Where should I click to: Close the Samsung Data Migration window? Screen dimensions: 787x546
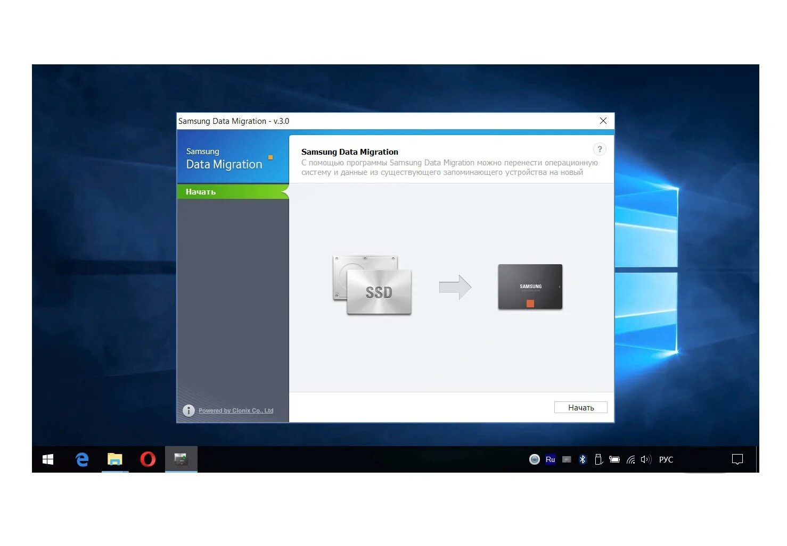click(603, 121)
